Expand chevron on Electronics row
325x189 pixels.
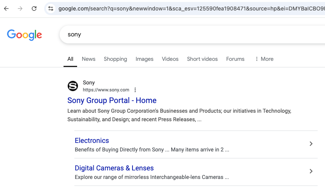tap(311, 144)
